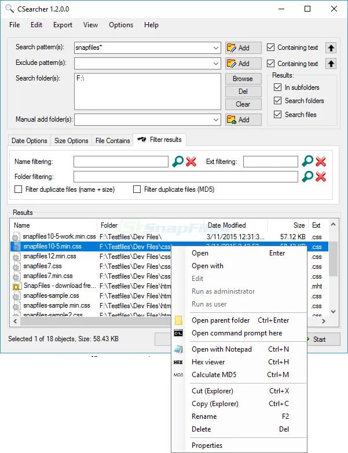
Task: Open the Help menu
Action: [151, 25]
